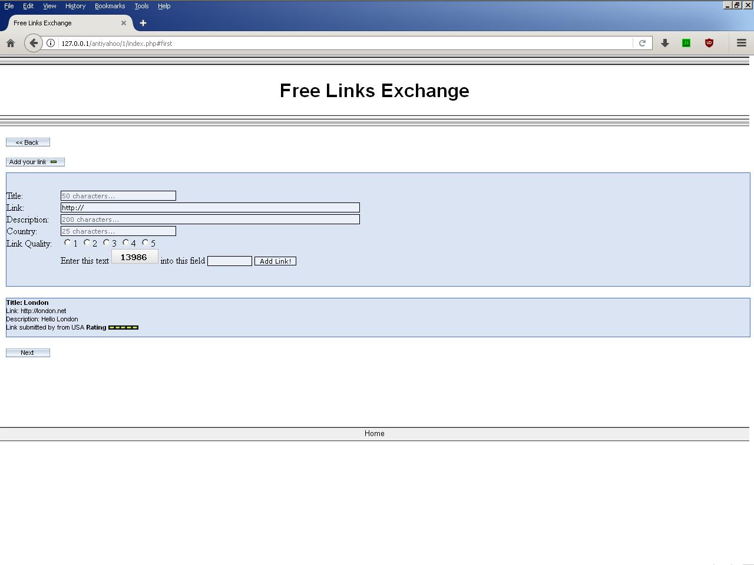Reload the current page

pos(642,43)
